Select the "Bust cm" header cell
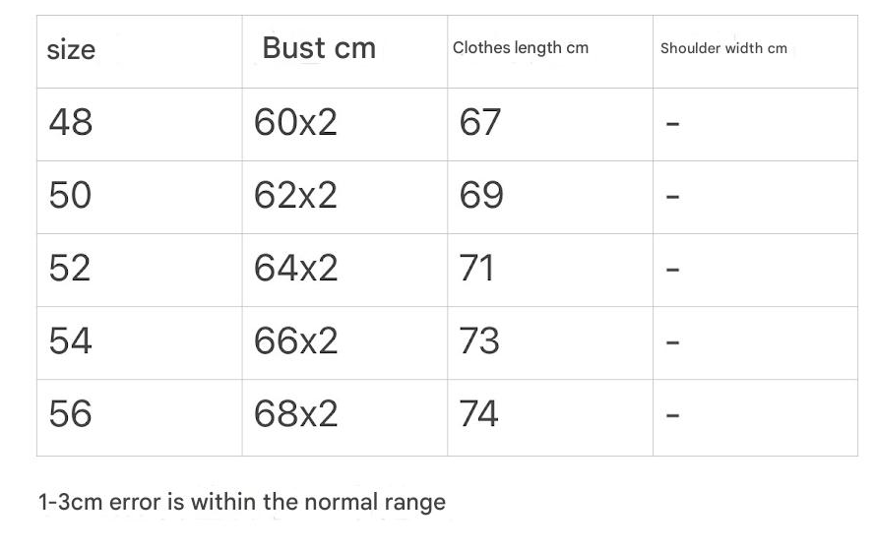Screen dimensions: 876x553 319,48
